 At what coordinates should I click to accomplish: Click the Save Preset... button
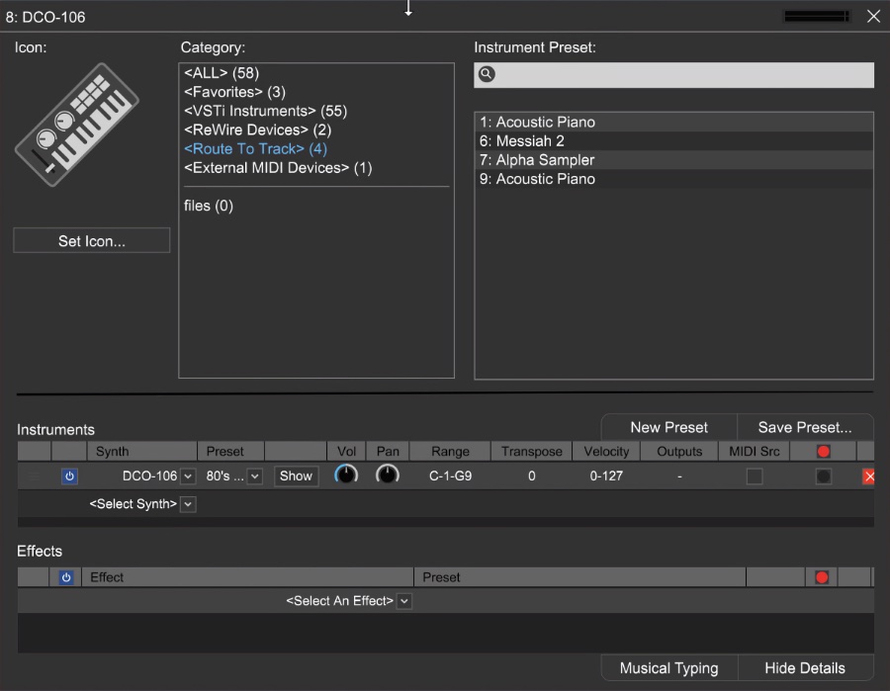[x=805, y=427]
